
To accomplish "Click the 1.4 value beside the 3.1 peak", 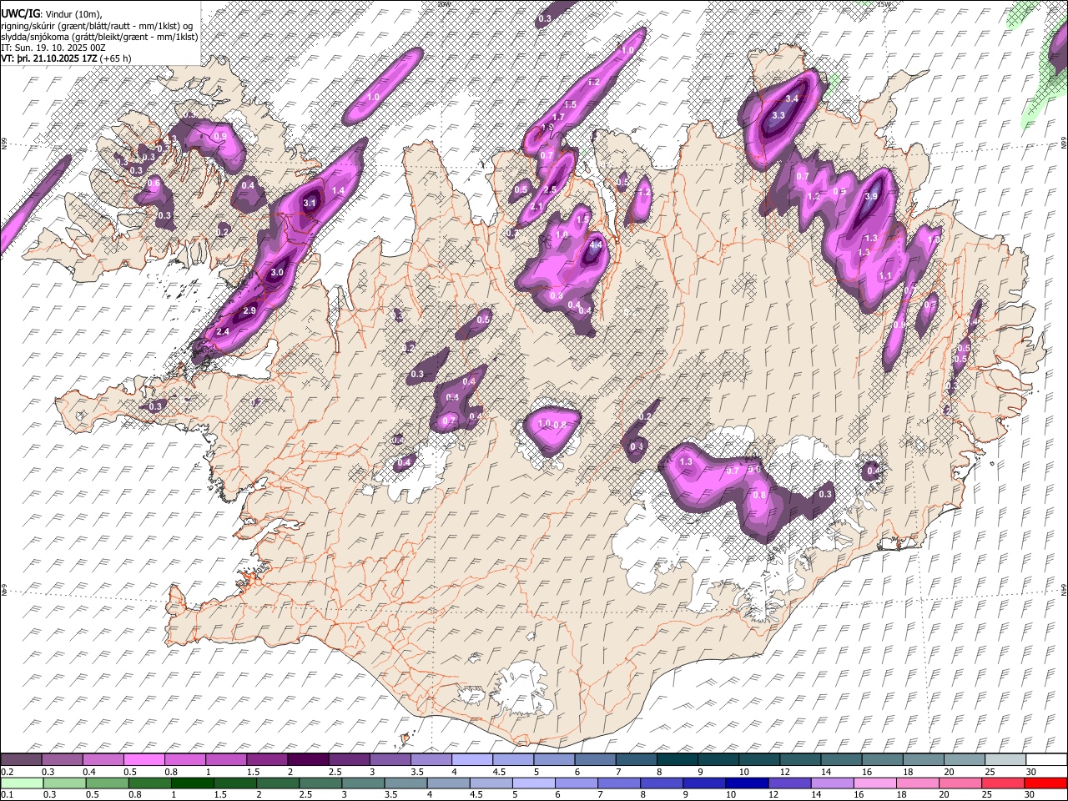I will (338, 191).
